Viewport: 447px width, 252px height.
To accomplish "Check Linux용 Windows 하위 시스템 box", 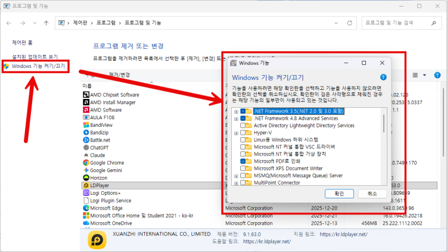I will (x=243, y=139).
